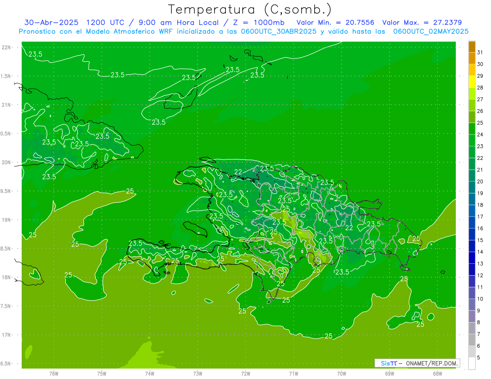Click the '5' label on the color scale
491x379 pixels.
pyautogui.click(x=479, y=357)
